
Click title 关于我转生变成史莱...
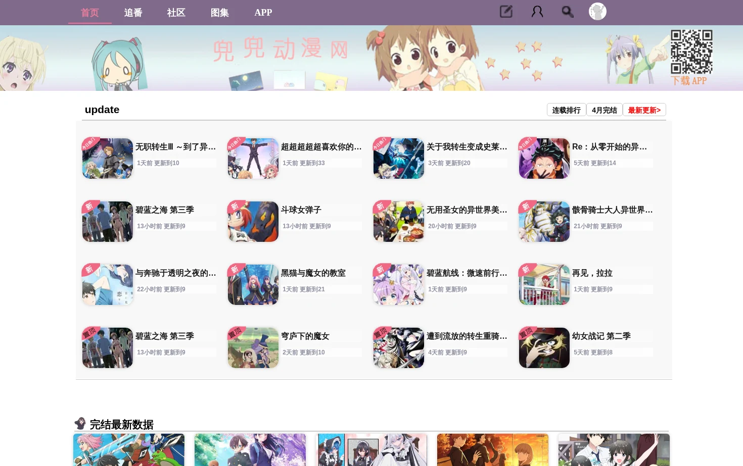coord(467,147)
